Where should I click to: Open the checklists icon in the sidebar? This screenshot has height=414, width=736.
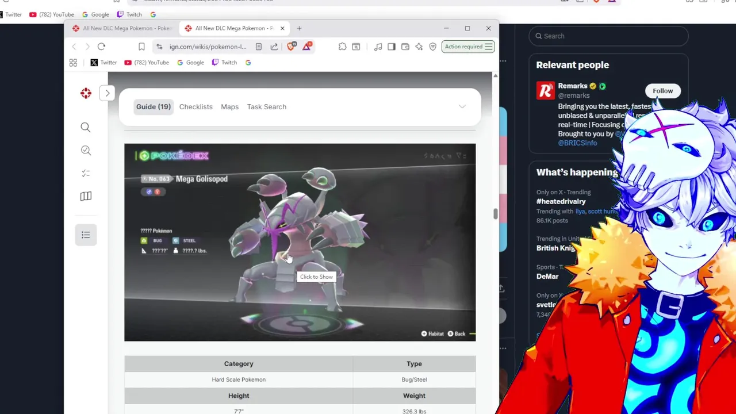pos(86,173)
